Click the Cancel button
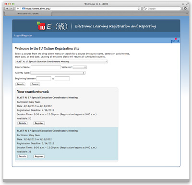Screen dimensions: 192x185 tap(35, 84)
